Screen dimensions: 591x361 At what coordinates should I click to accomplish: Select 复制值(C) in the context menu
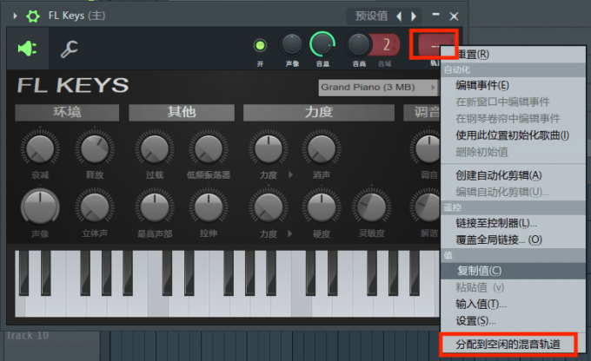coord(479,271)
